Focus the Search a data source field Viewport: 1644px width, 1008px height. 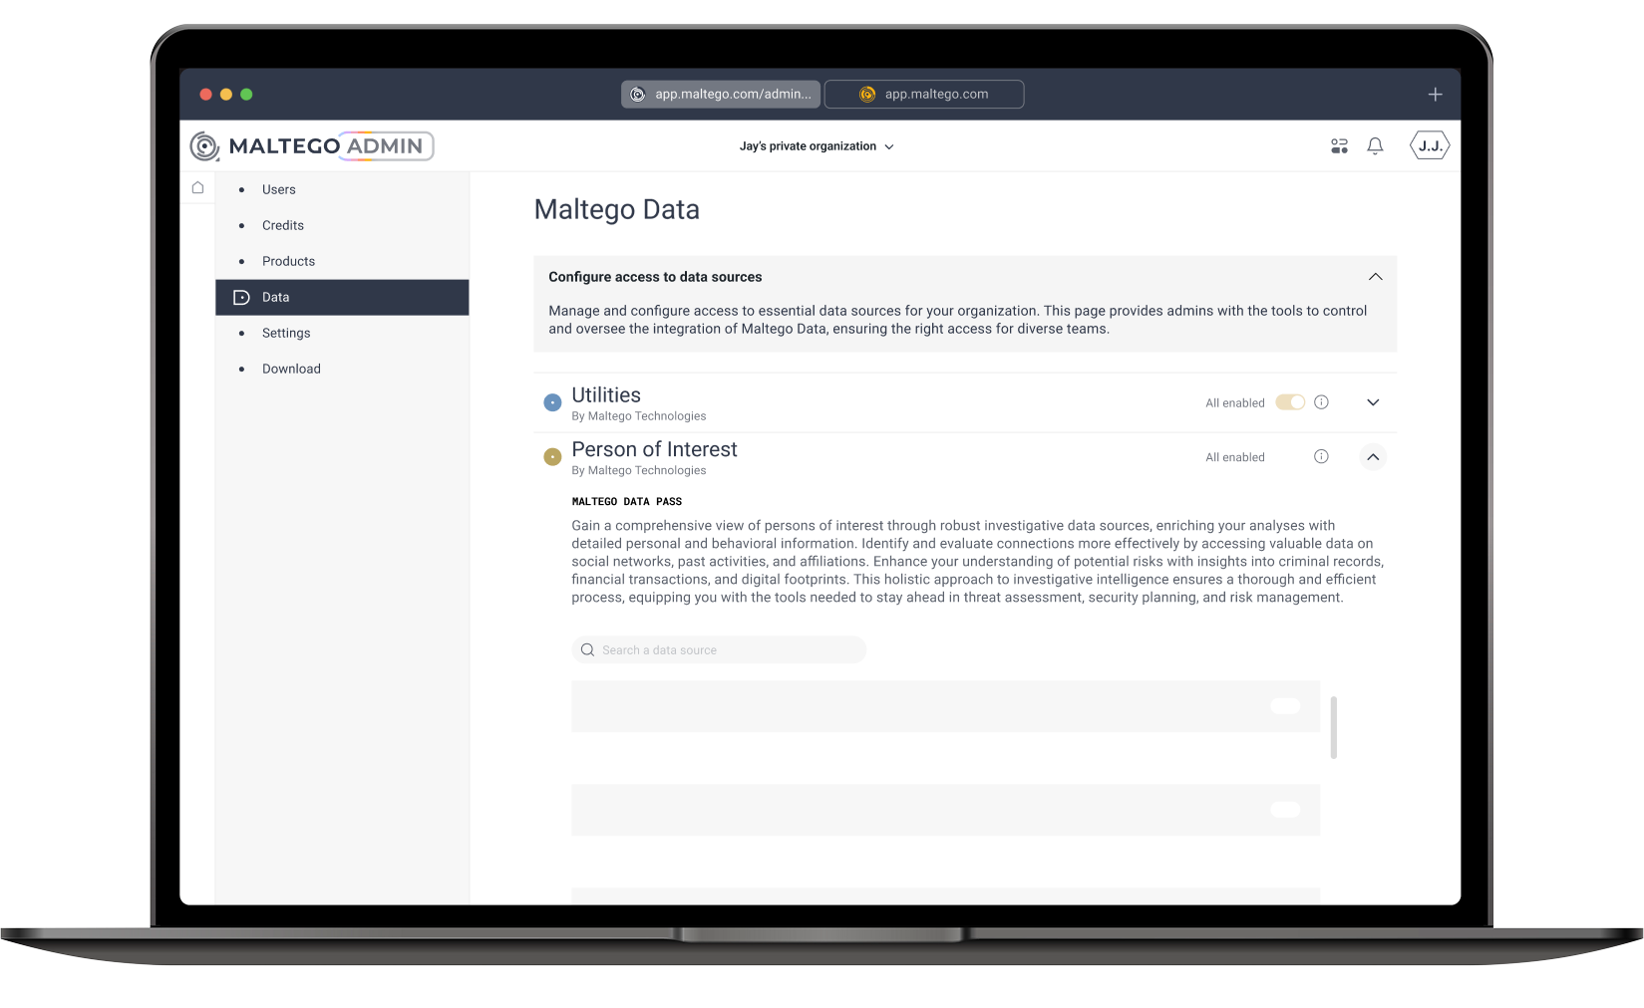[x=719, y=649]
